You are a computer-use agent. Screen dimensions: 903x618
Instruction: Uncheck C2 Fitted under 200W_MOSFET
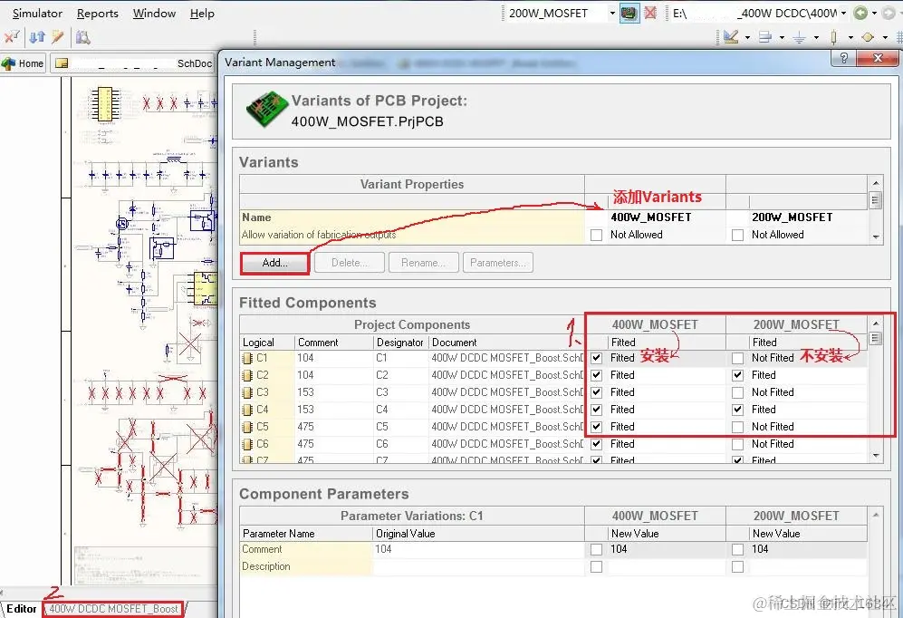[x=738, y=375]
